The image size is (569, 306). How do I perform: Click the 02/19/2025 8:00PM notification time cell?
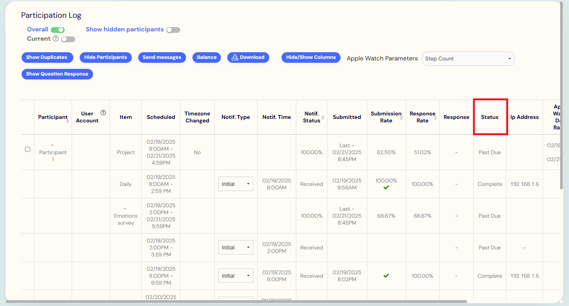point(277,276)
